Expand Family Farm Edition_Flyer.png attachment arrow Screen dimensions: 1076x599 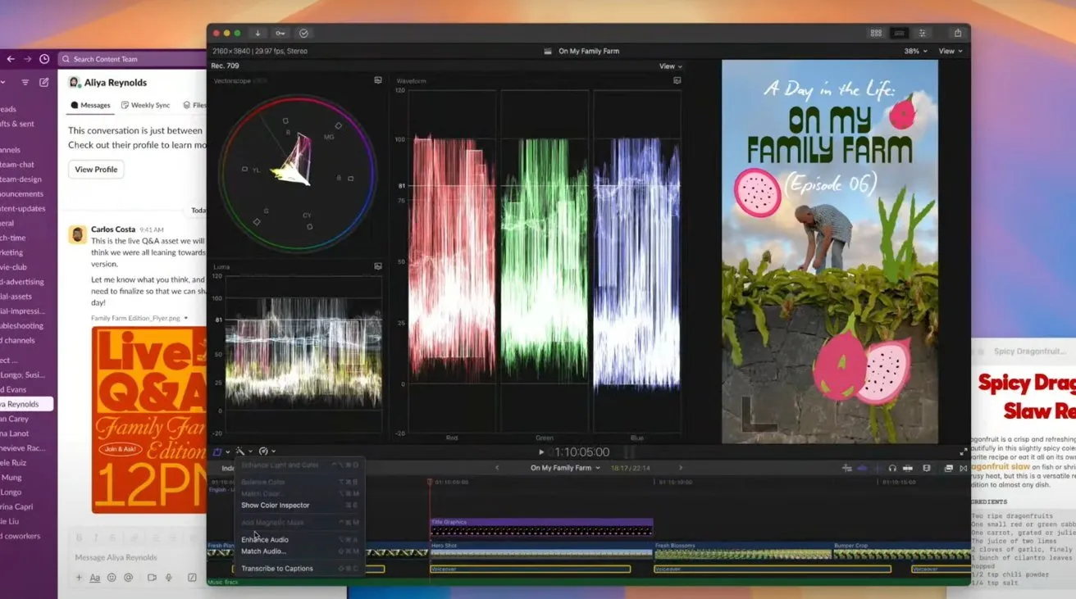tap(186, 318)
